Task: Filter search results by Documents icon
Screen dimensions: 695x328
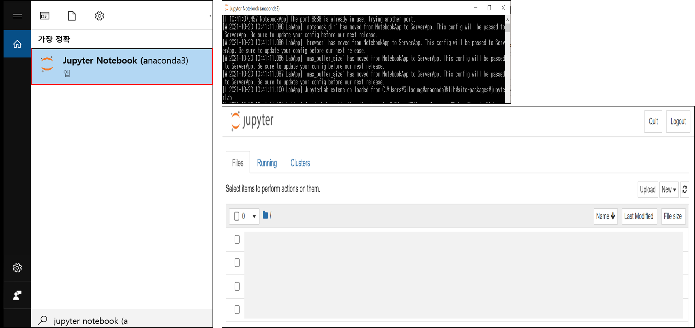Action: pos(72,16)
